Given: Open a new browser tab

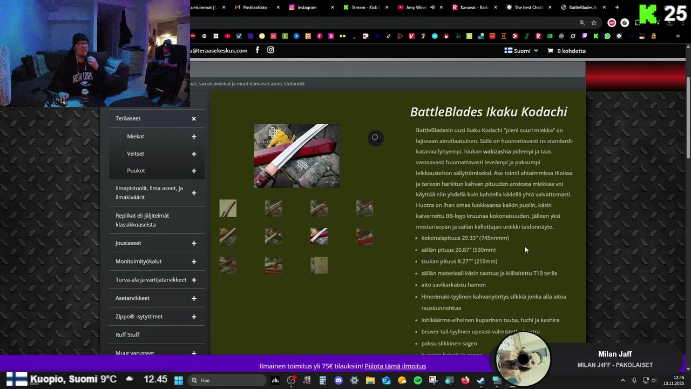Looking at the screenshot, I should 617,8.
